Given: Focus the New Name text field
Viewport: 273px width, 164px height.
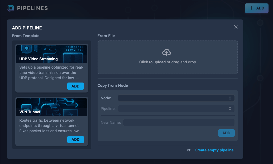Looking at the screenshot, I should 179,122.
